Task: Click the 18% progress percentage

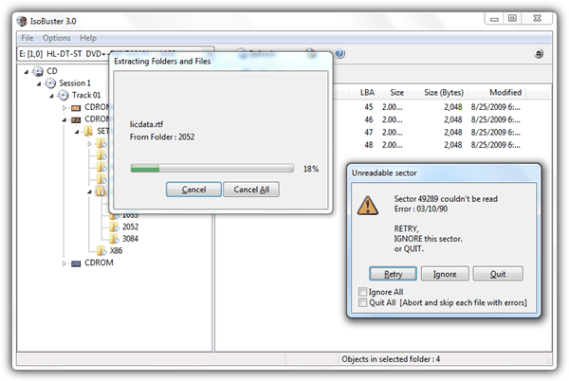Action: coord(311,169)
